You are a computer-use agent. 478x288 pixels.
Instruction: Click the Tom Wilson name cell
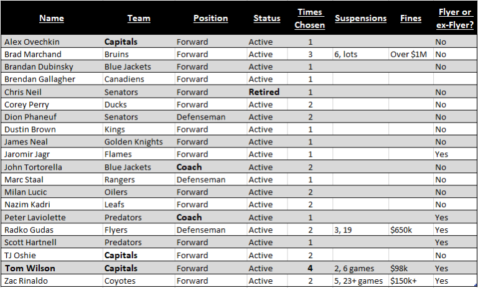click(x=30, y=268)
